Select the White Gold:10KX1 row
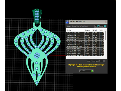121x91 pixels. [85, 49]
